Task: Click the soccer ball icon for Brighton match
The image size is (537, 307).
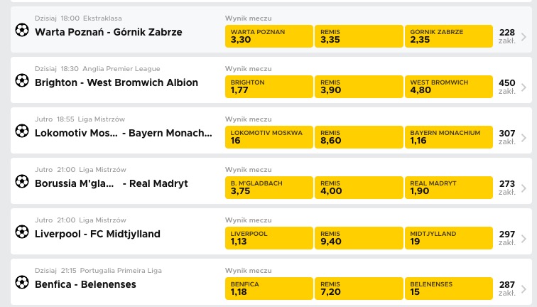Action: 22,80
